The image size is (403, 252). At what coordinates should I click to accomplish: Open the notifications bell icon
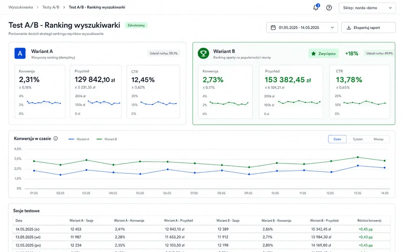[316, 8]
